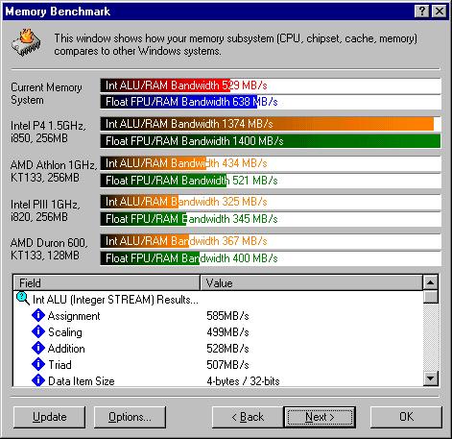Select the Int ALU (Integer STREAM) Results row
This screenshot has width=452, height=439.
115,300
